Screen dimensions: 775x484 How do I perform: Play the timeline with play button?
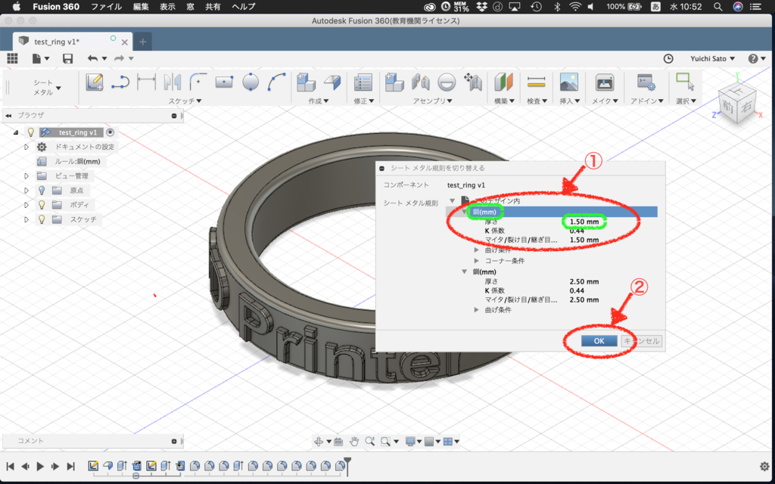41,466
